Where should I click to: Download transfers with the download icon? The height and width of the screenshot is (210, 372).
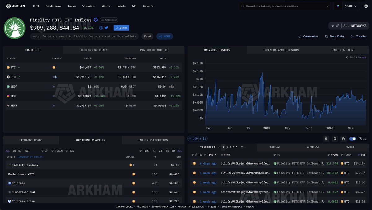[365, 139]
